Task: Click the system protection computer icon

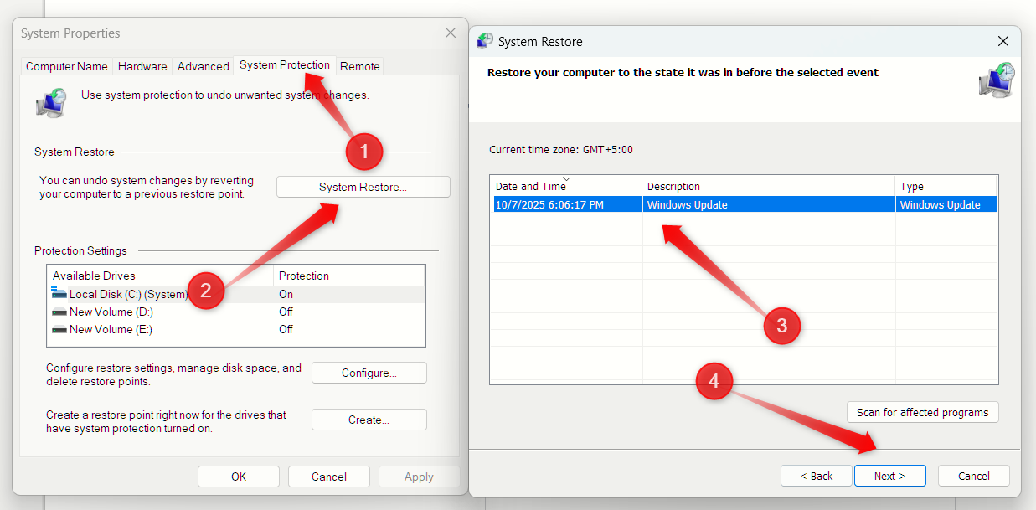Action: (51, 102)
